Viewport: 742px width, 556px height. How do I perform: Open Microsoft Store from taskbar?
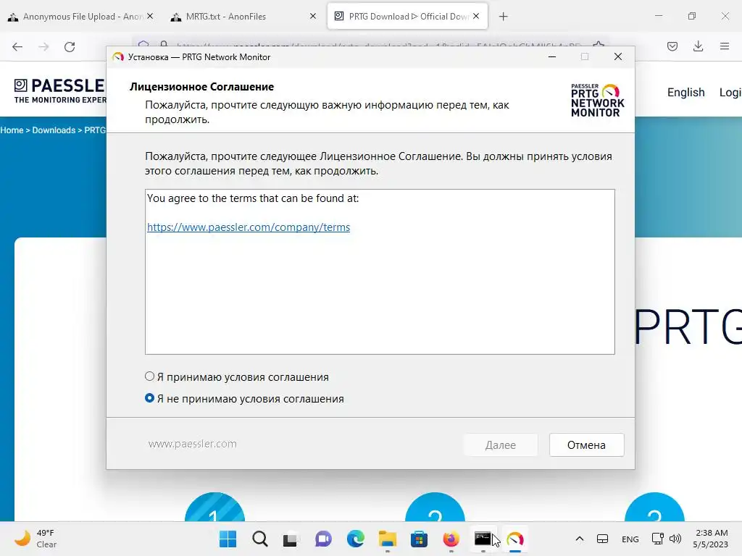click(x=419, y=539)
